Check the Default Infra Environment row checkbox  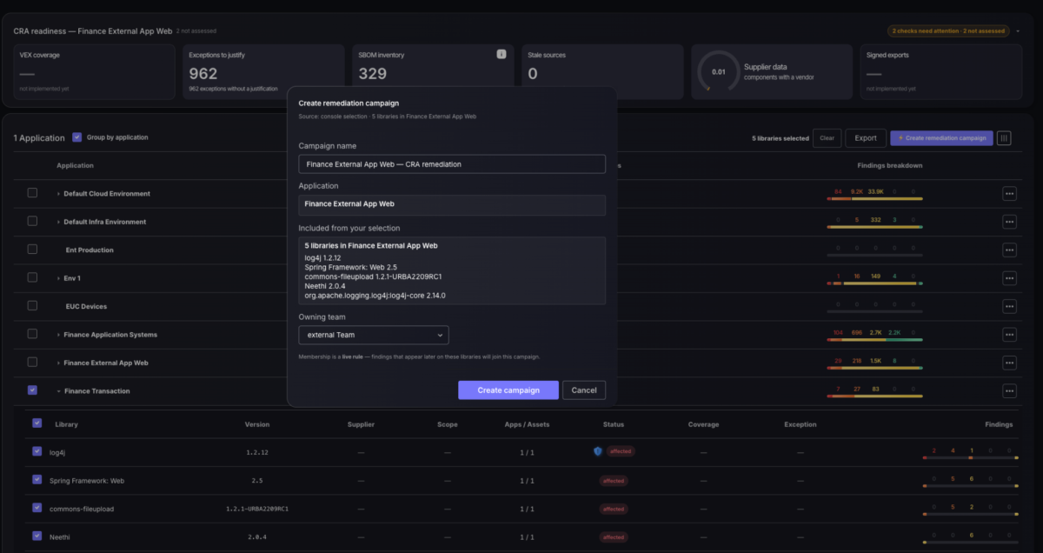click(x=32, y=221)
